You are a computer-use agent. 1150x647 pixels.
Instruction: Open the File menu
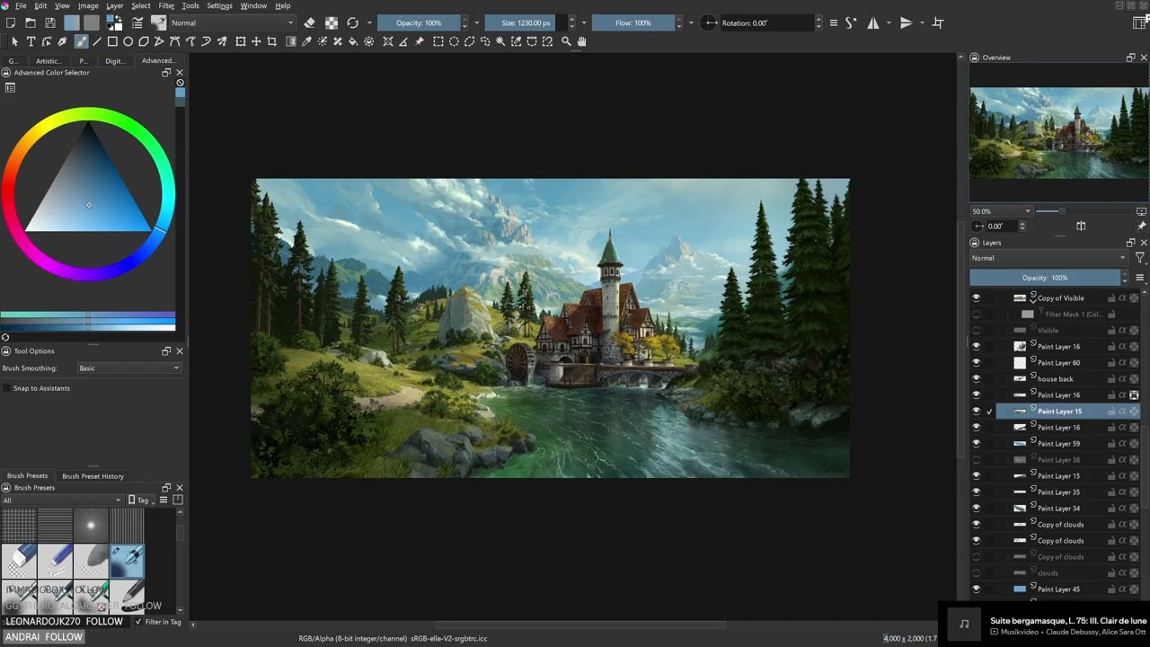tap(21, 5)
